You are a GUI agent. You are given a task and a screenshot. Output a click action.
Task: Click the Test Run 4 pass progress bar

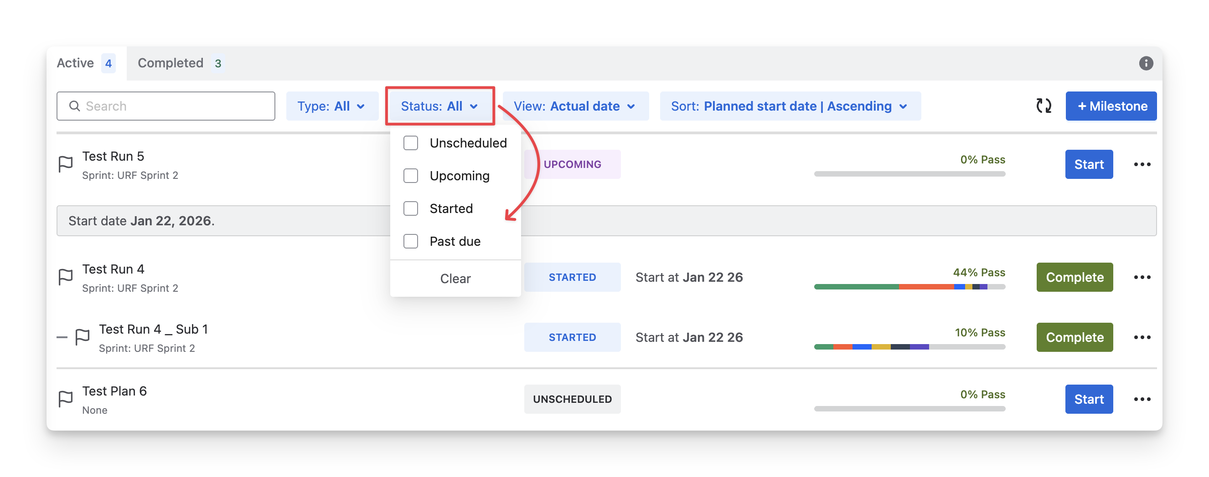coord(909,287)
